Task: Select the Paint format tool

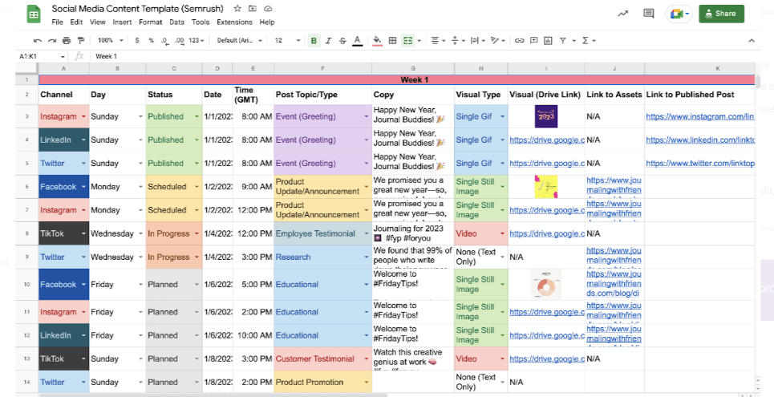Action: (x=81, y=40)
